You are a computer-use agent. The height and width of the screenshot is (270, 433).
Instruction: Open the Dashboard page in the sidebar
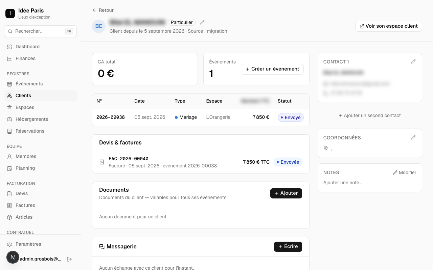[x=40, y=47]
